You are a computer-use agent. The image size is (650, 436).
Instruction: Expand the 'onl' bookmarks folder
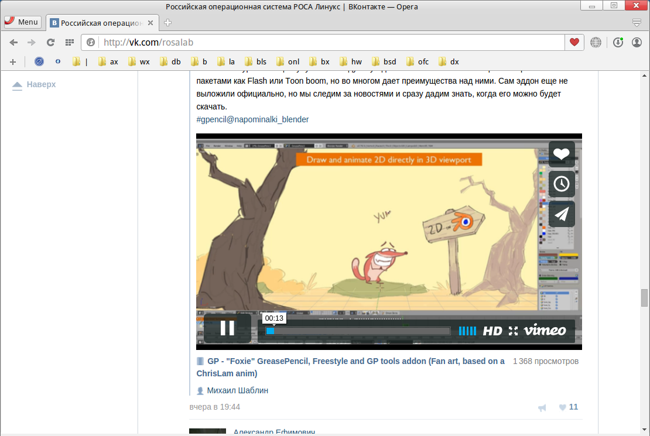[288, 61]
